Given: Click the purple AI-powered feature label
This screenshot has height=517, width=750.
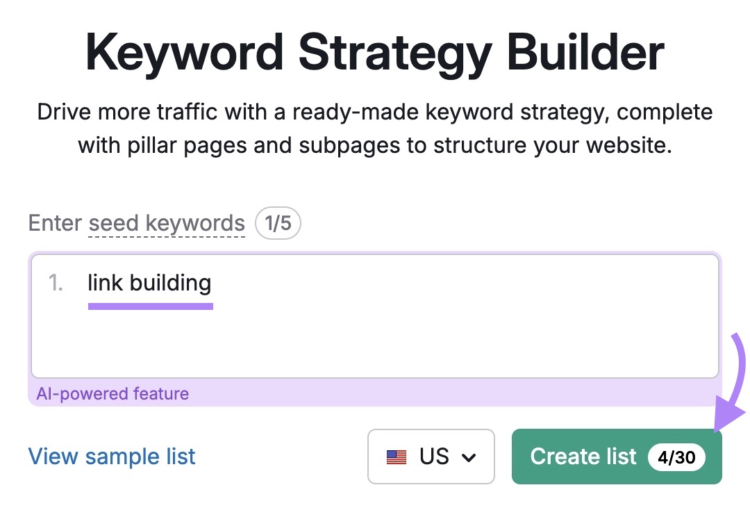Looking at the screenshot, I should [x=113, y=393].
